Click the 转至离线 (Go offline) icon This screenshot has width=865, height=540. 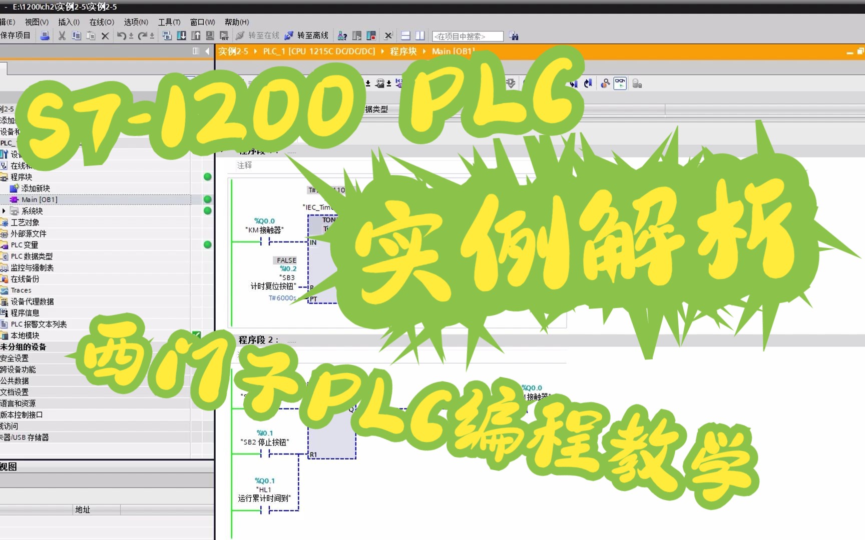(x=289, y=35)
